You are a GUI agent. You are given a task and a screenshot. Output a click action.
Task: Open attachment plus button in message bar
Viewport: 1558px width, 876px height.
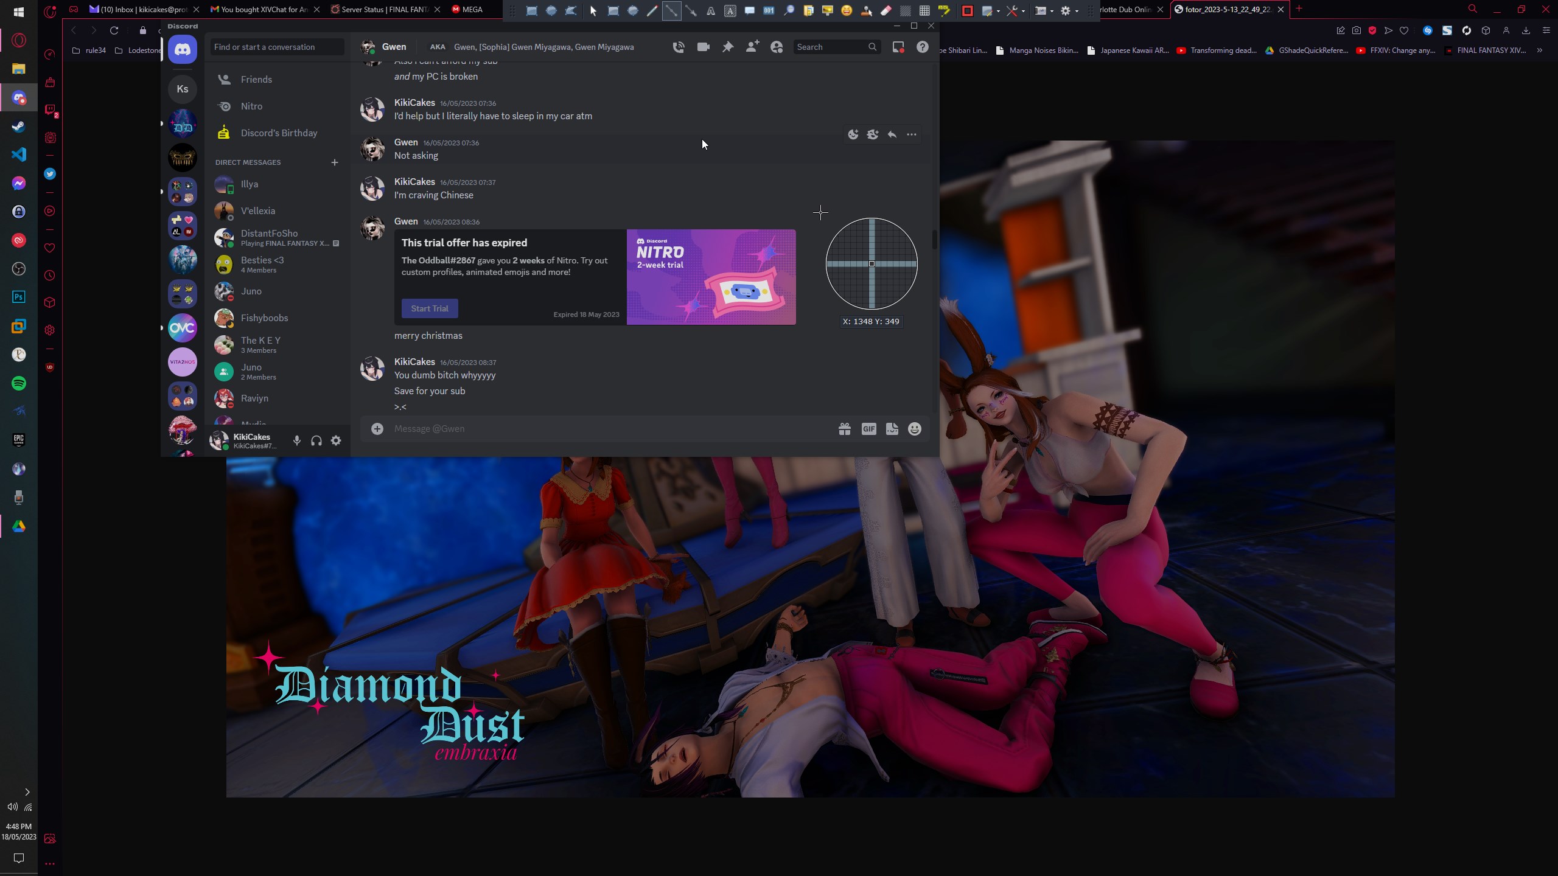coord(377,429)
